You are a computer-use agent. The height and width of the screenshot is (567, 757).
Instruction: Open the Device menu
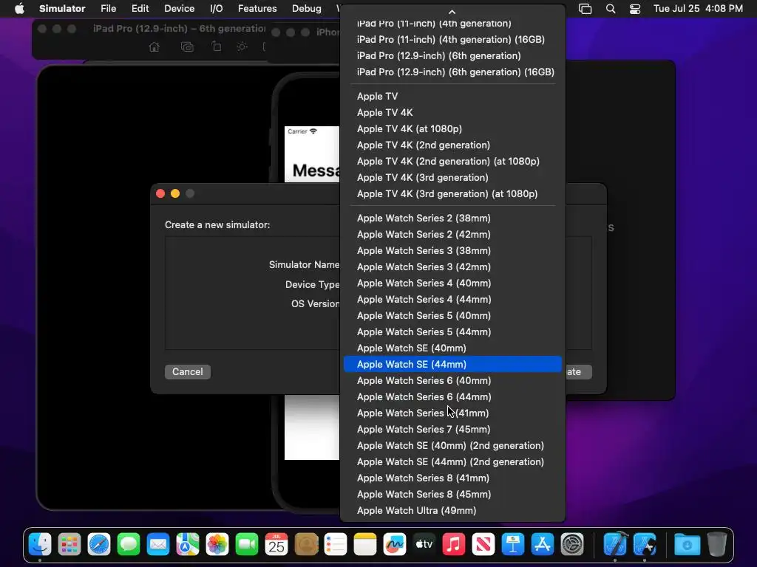click(179, 9)
